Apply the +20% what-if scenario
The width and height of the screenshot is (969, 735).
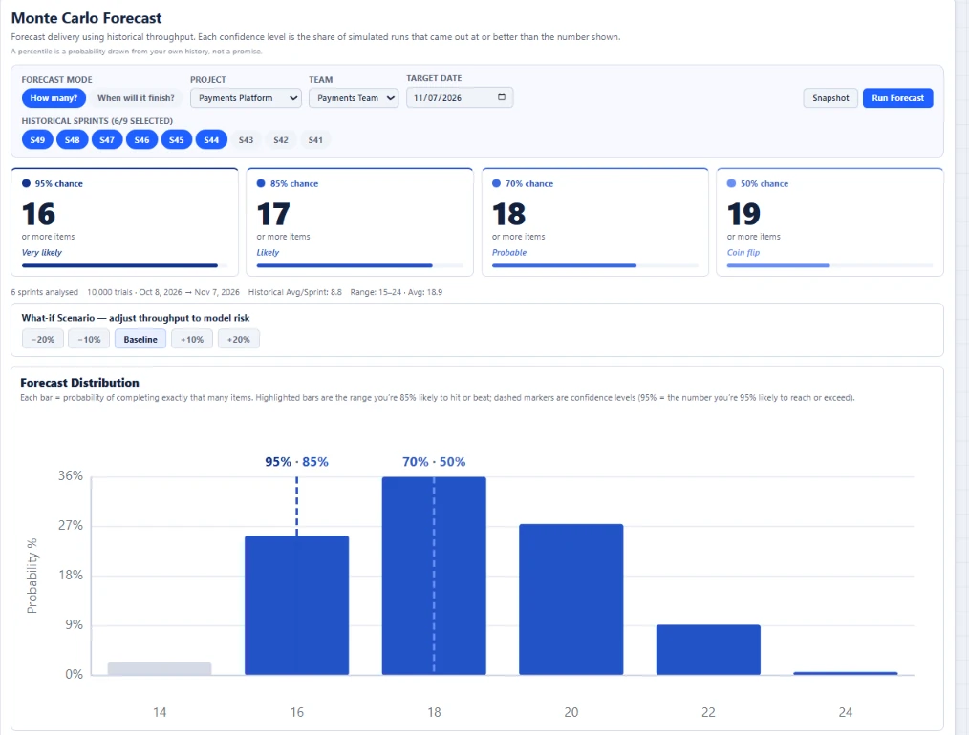(x=239, y=340)
